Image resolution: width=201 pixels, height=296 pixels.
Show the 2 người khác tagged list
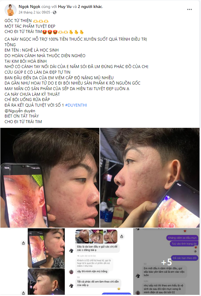(90, 6)
